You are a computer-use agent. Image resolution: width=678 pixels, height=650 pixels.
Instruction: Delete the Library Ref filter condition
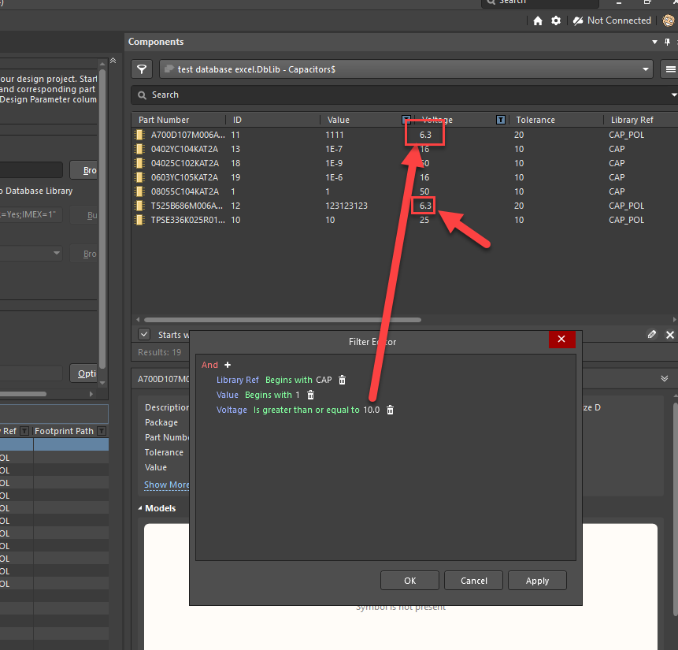(x=342, y=380)
